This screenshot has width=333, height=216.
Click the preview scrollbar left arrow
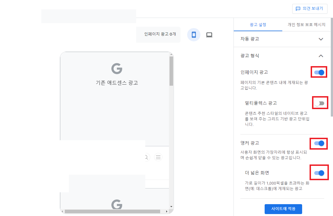click(62, 211)
